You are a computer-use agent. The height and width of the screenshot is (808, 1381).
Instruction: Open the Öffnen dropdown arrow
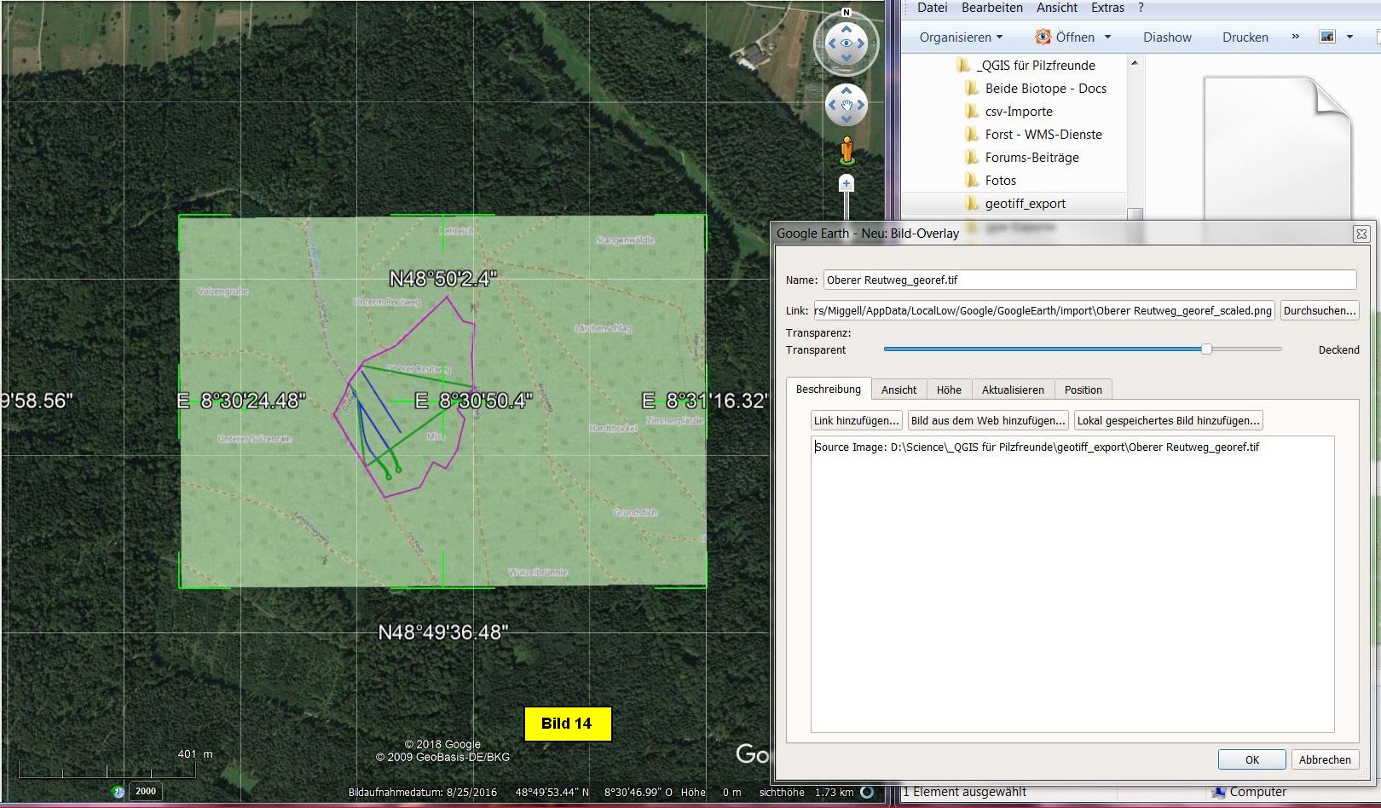coord(1107,38)
